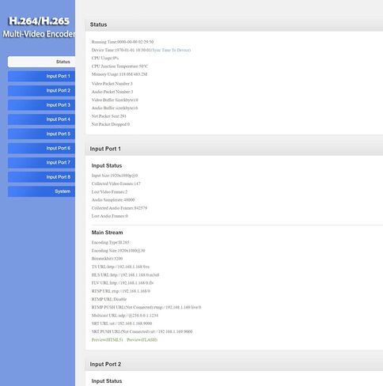The height and width of the screenshot is (386, 383).
Task: Open Input Port 3 menu item
Action: (41, 105)
